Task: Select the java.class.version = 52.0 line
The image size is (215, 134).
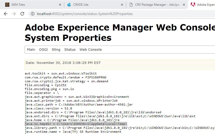Action: click(48, 108)
